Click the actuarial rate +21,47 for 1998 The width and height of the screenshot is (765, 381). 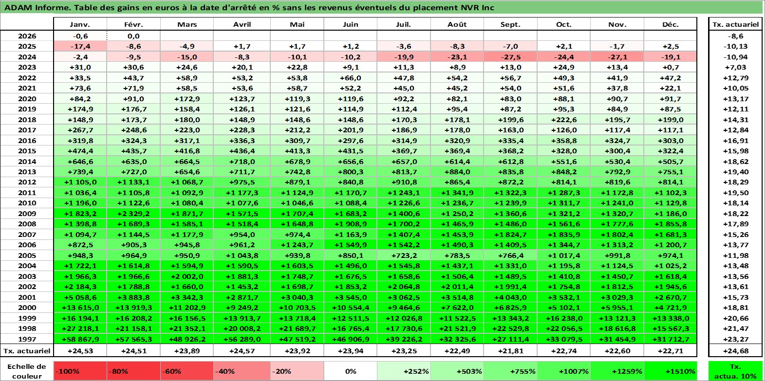(x=736, y=328)
